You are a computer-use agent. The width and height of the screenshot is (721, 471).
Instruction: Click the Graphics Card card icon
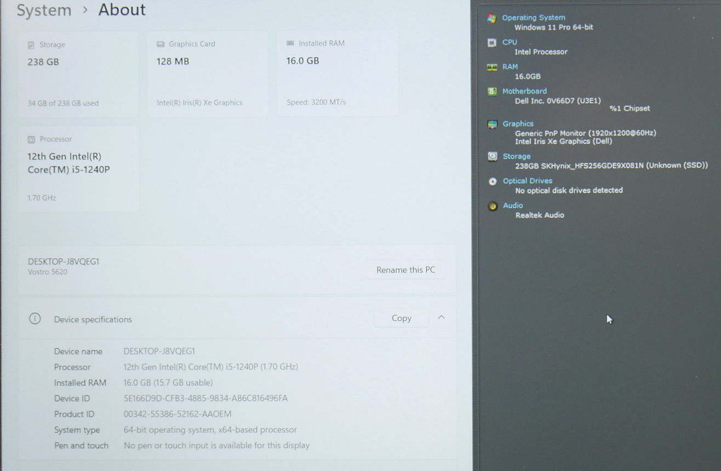[x=161, y=44]
